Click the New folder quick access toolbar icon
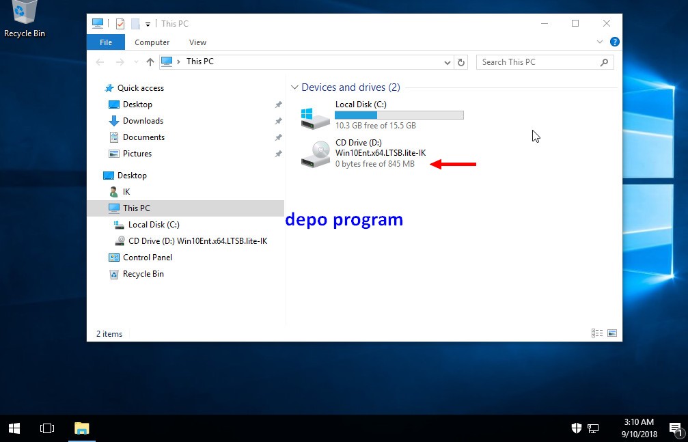 (135, 24)
